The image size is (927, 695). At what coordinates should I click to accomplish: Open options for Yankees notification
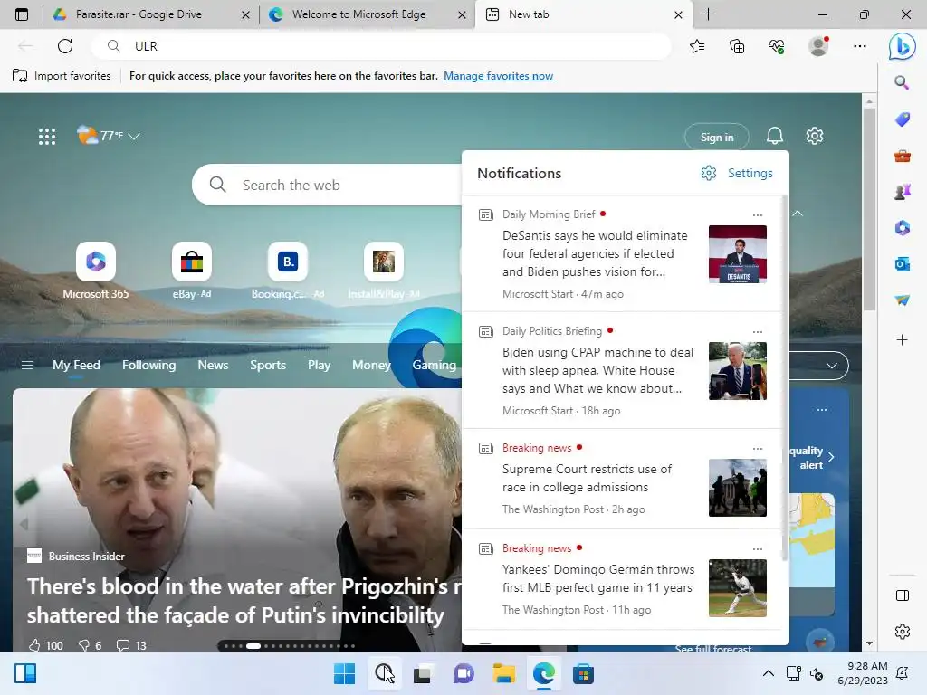pyautogui.click(x=758, y=549)
